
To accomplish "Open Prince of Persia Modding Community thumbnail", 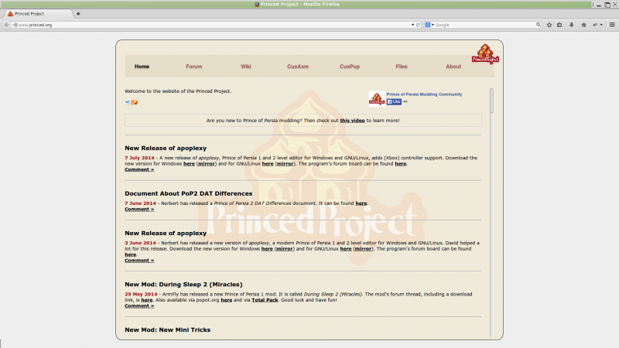I will (377, 99).
